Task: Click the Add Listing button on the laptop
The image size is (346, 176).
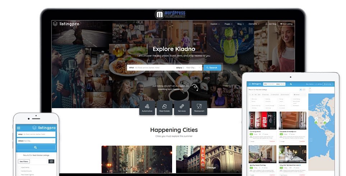Action: 286,24
